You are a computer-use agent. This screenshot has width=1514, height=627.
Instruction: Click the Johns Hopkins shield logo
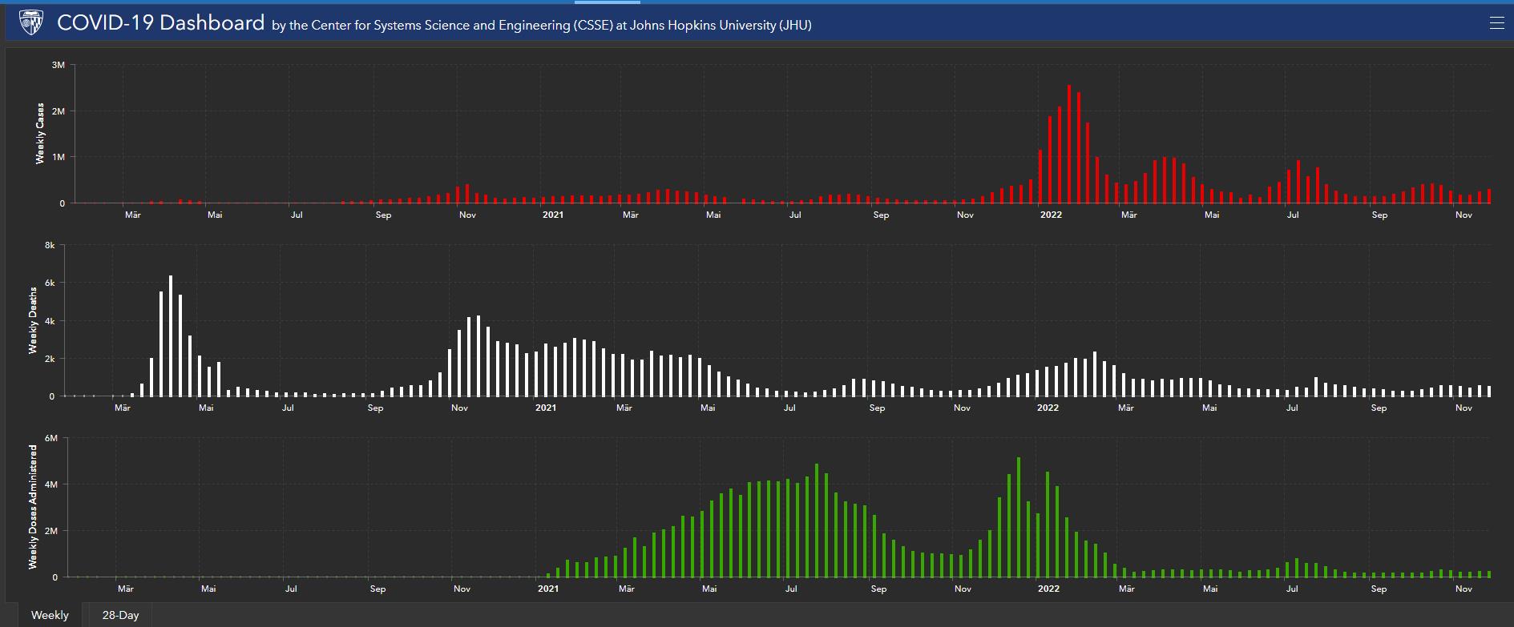[30, 22]
